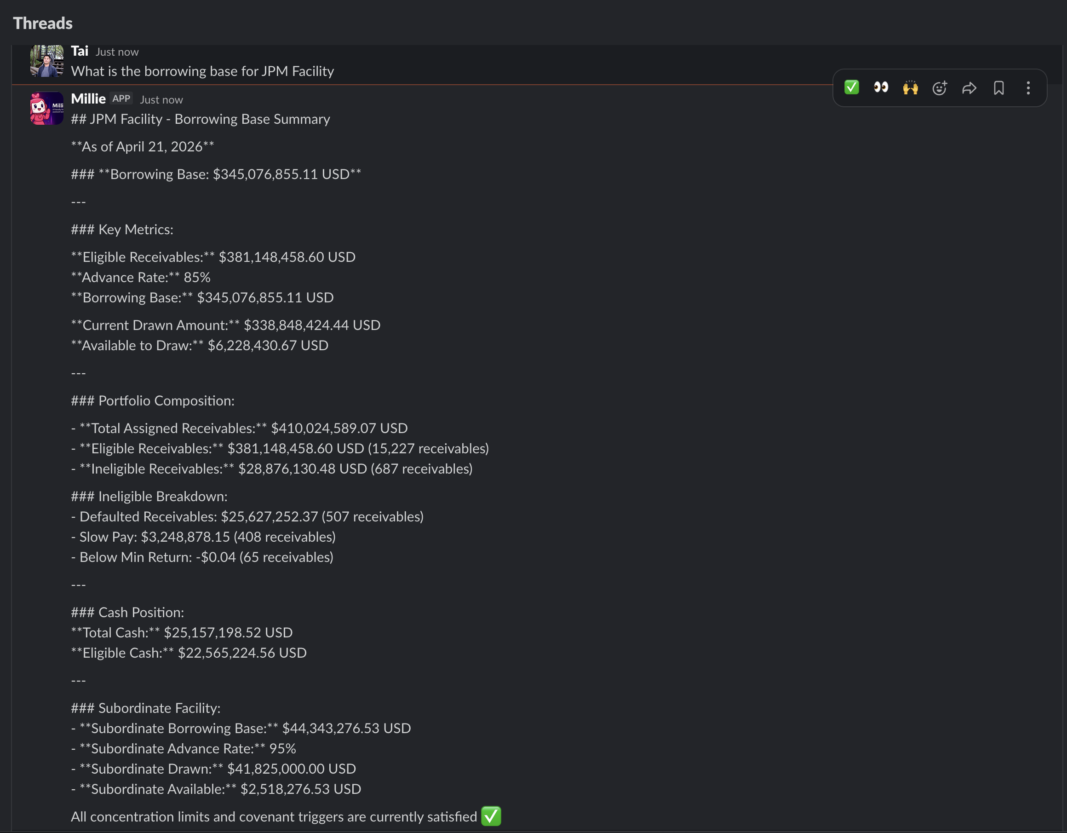
Task: Click the Current Drawn Amount $338,848,424.44 line
Action: (x=226, y=325)
